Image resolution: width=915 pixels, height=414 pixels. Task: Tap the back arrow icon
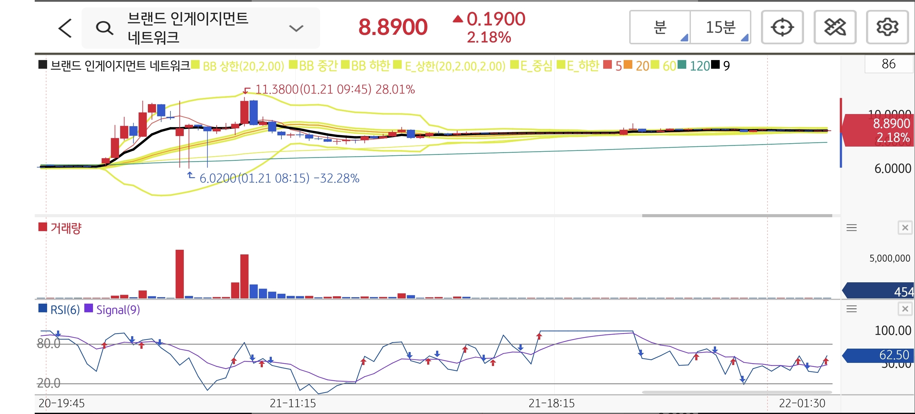pos(65,28)
